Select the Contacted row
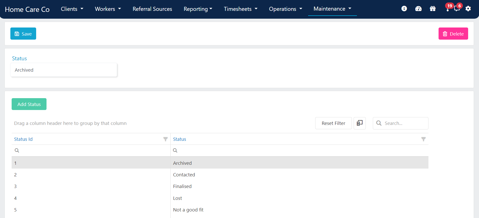 (220, 175)
